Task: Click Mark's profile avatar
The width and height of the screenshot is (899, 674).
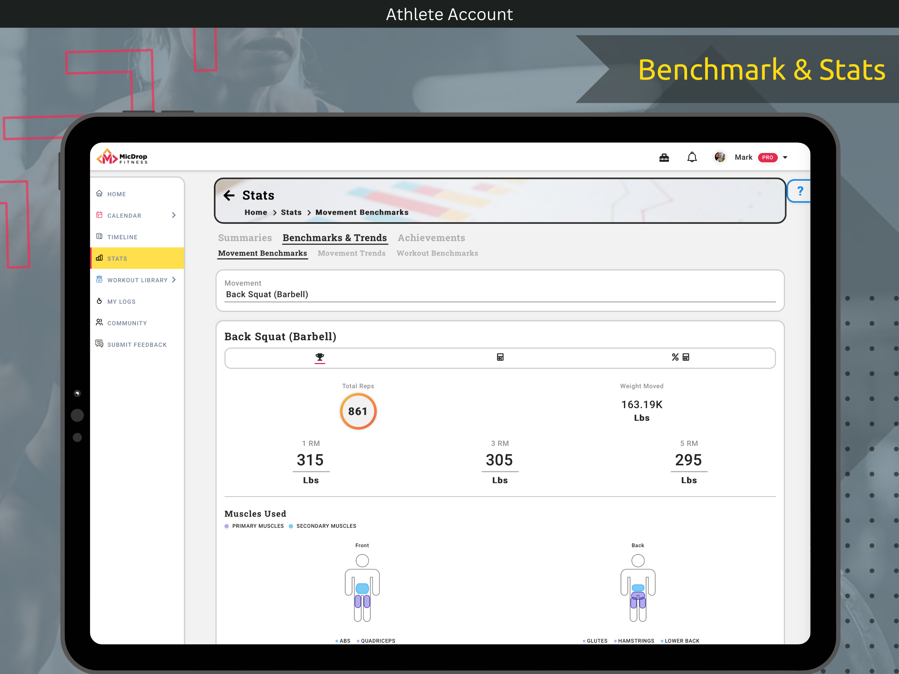Action: tap(719, 157)
